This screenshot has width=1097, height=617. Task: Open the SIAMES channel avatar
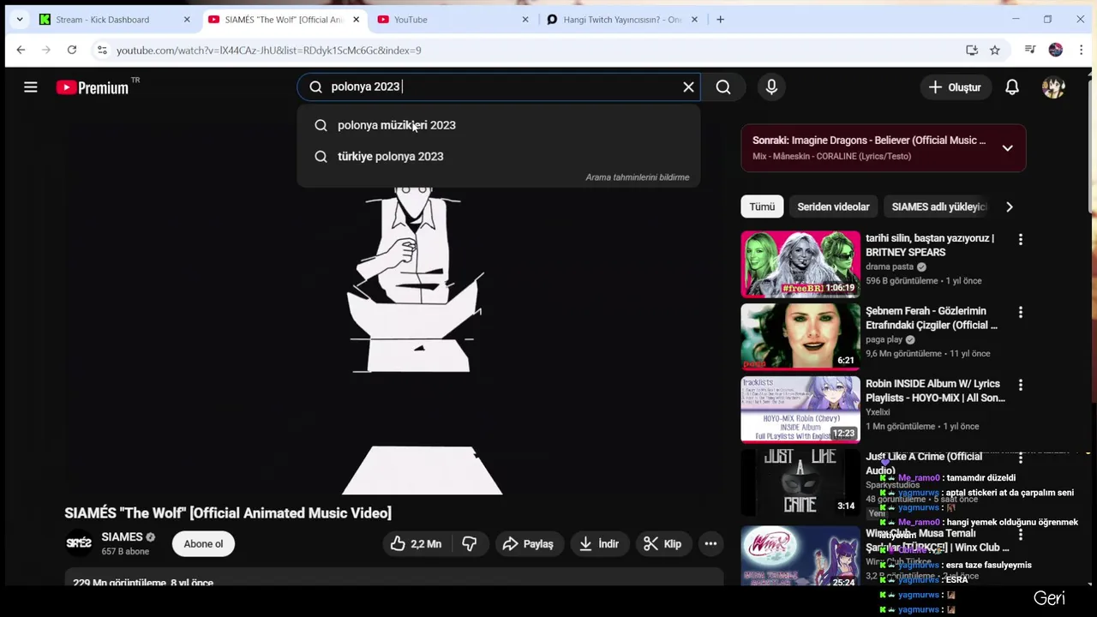point(79,543)
